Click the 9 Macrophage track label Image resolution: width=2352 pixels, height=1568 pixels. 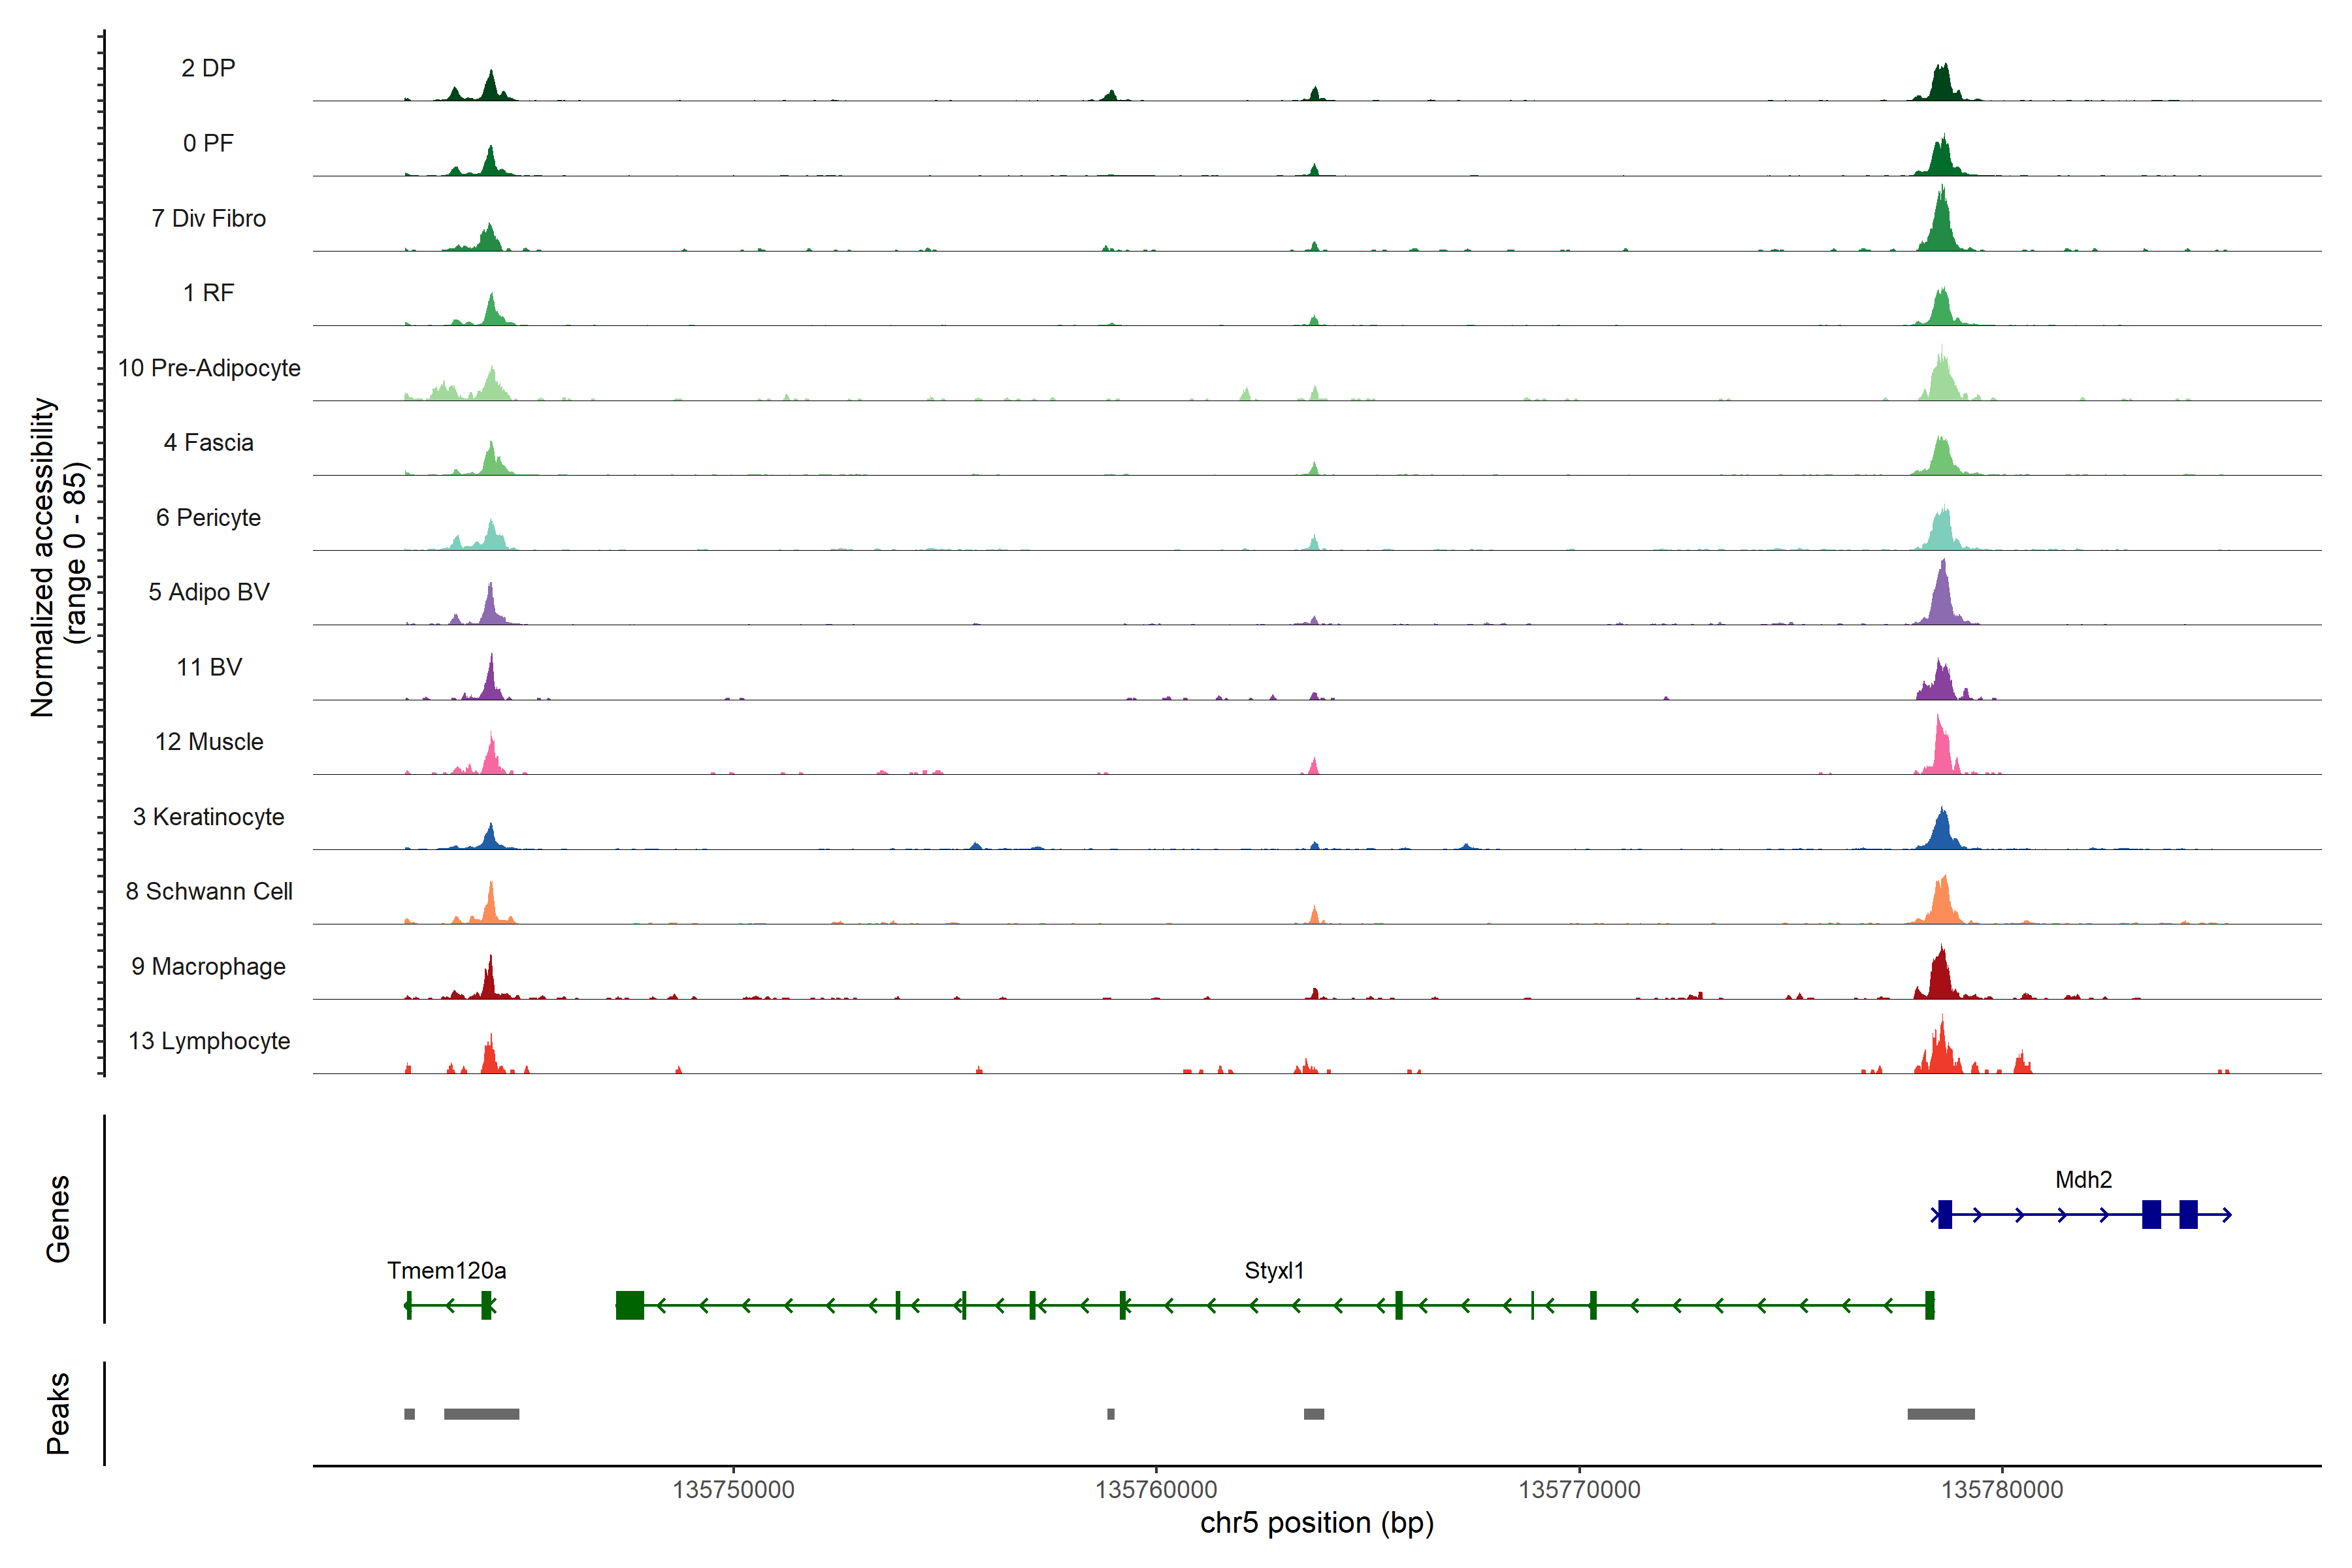pos(208,966)
